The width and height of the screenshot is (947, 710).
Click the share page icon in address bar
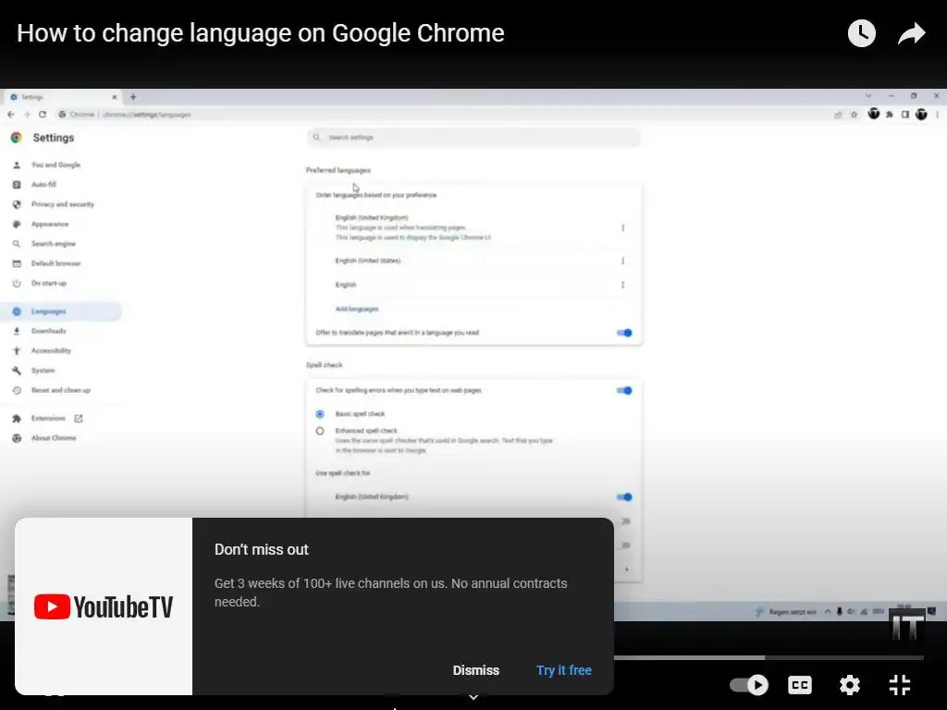point(838,114)
